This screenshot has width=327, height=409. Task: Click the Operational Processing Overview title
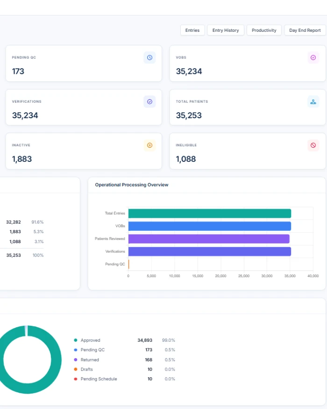(132, 185)
